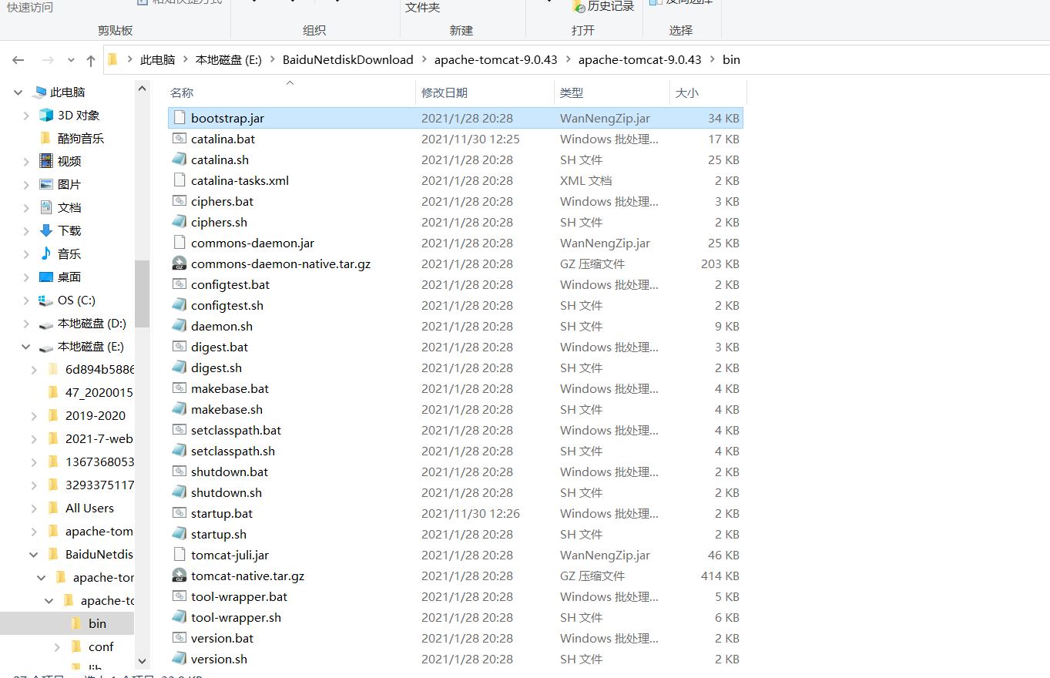Expand the OS (C:) drive node
The width and height of the screenshot is (1050, 678).
point(26,300)
